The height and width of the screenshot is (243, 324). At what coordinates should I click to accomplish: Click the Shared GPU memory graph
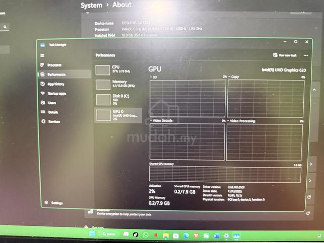(225, 174)
